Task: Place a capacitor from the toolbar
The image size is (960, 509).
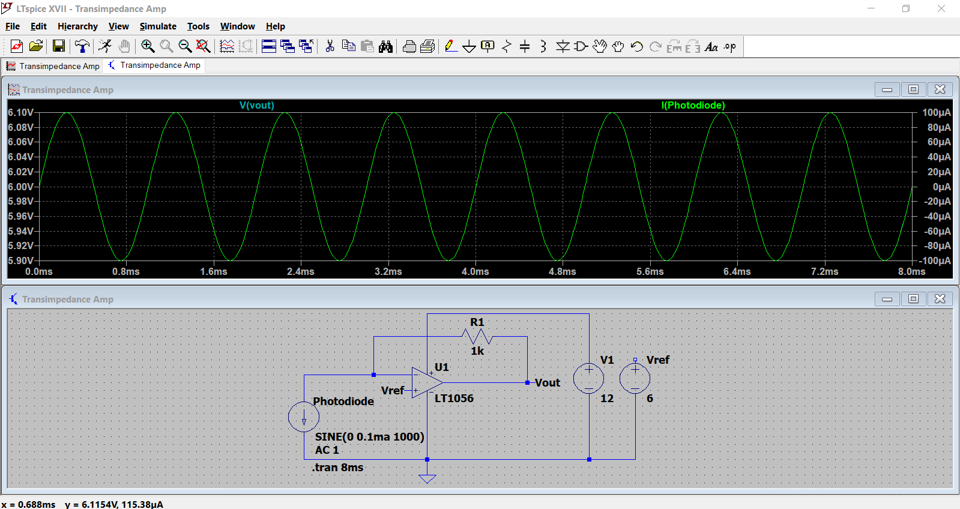Action: 525,46
